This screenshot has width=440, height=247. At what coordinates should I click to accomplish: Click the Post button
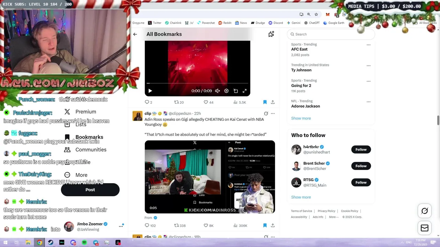90,190
